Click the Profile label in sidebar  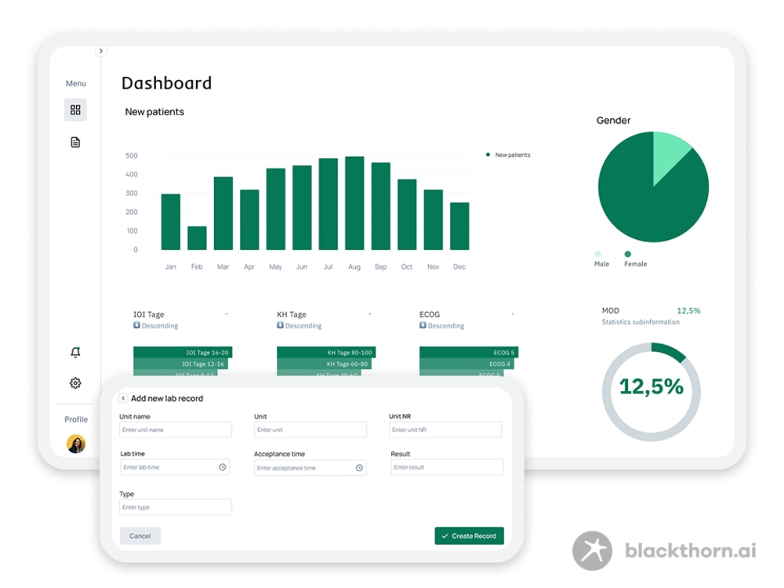point(76,419)
